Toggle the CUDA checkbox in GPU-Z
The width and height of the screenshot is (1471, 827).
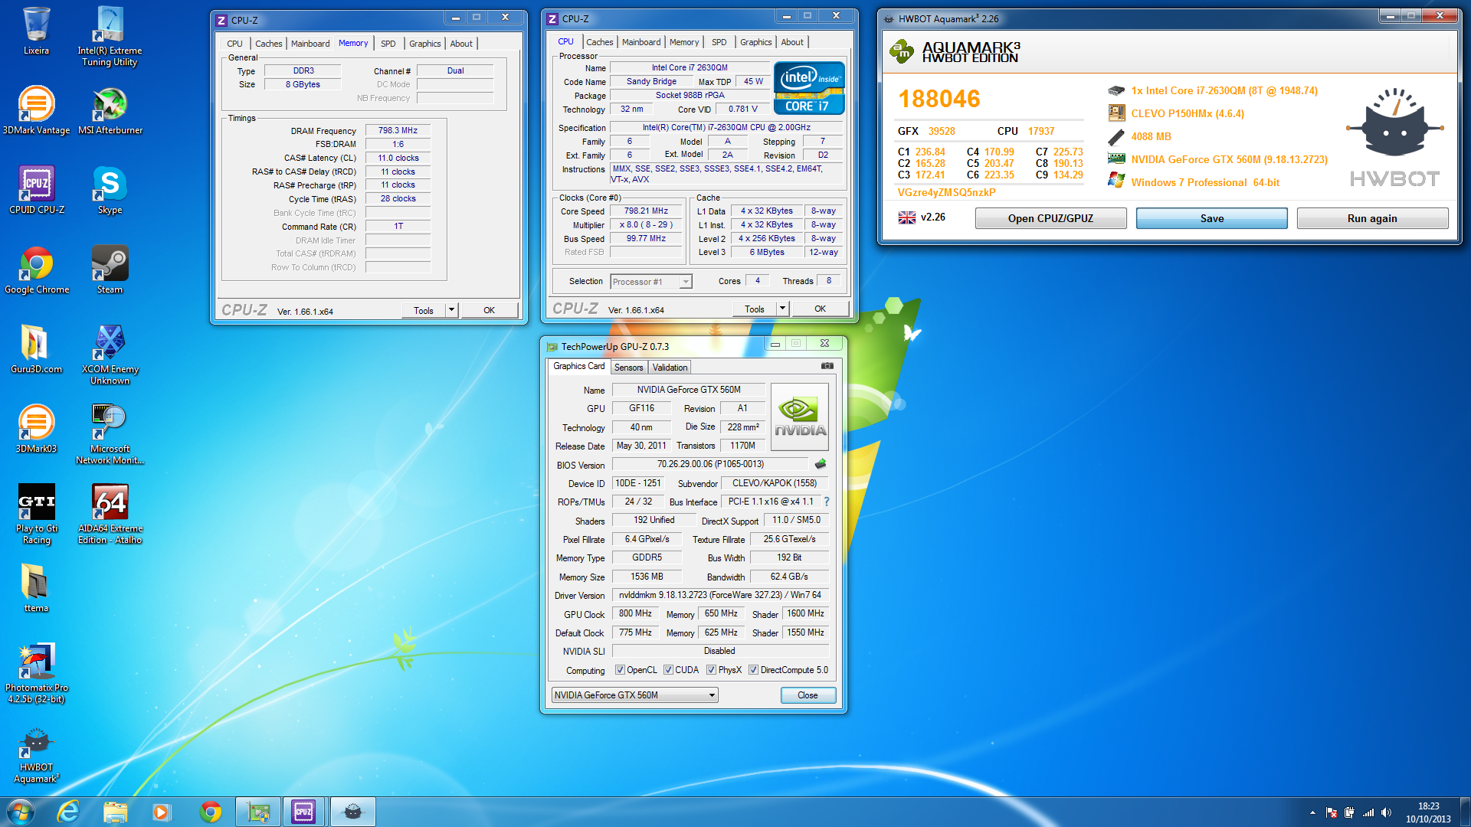tap(668, 670)
